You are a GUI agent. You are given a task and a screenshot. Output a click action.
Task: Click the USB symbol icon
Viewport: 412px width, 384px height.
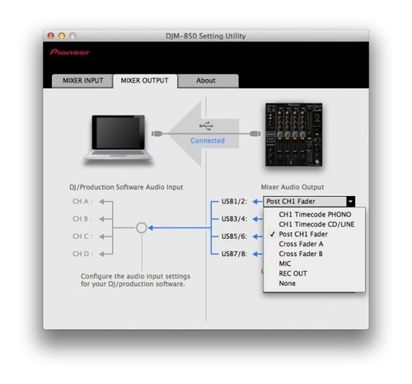pos(206,126)
